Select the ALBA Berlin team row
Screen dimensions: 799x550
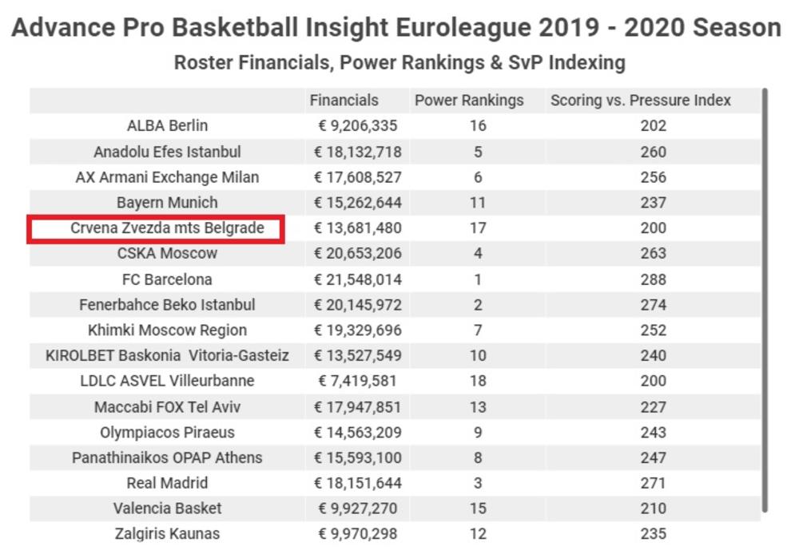[x=167, y=126]
